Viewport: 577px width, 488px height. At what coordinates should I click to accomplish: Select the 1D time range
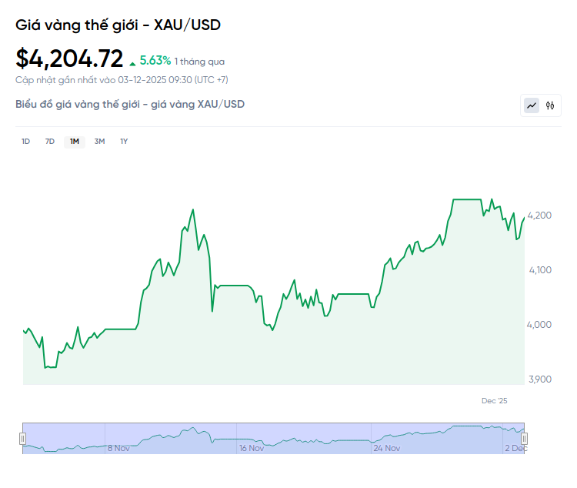pyautogui.click(x=25, y=142)
